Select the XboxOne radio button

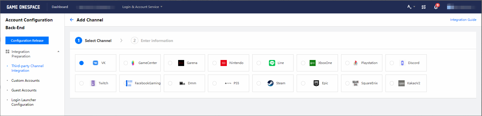click(x=303, y=63)
